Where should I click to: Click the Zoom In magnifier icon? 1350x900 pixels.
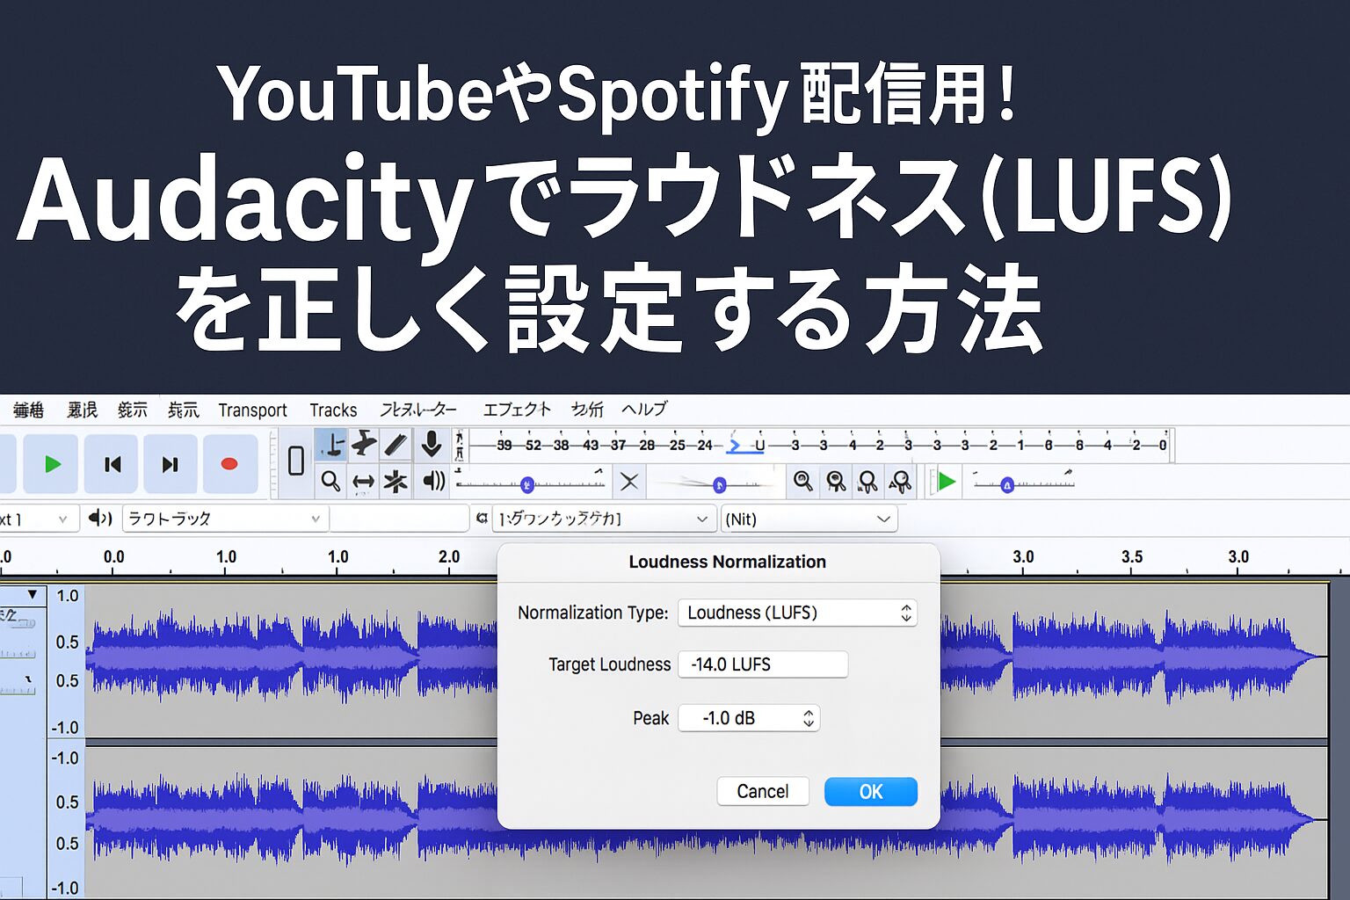(x=802, y=481)
